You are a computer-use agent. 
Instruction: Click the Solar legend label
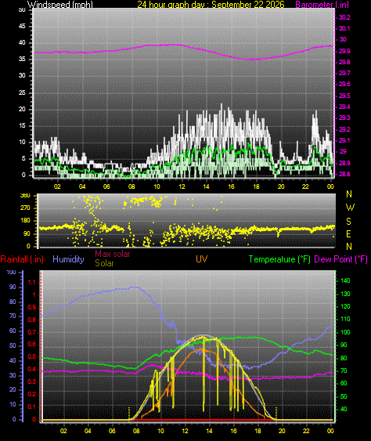coord(104,263)
